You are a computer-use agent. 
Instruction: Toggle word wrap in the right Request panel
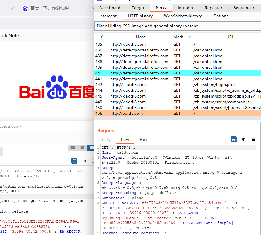pyautogui.click(x=234, y=139)
